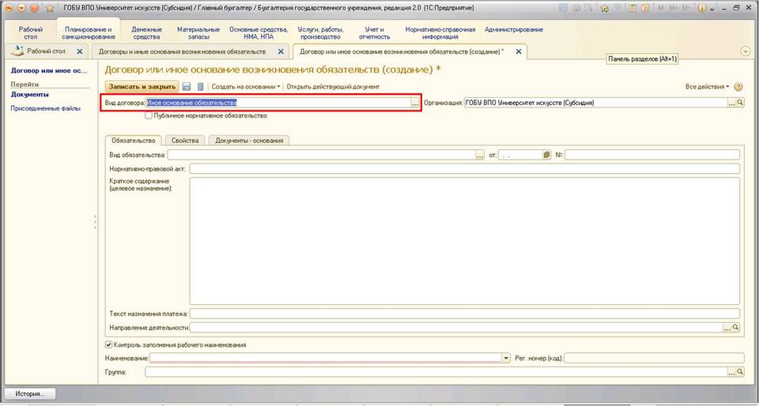This screenshot has width=759, height=406.
Task: Click the №: number field
Action: click(x=652, y=155)
